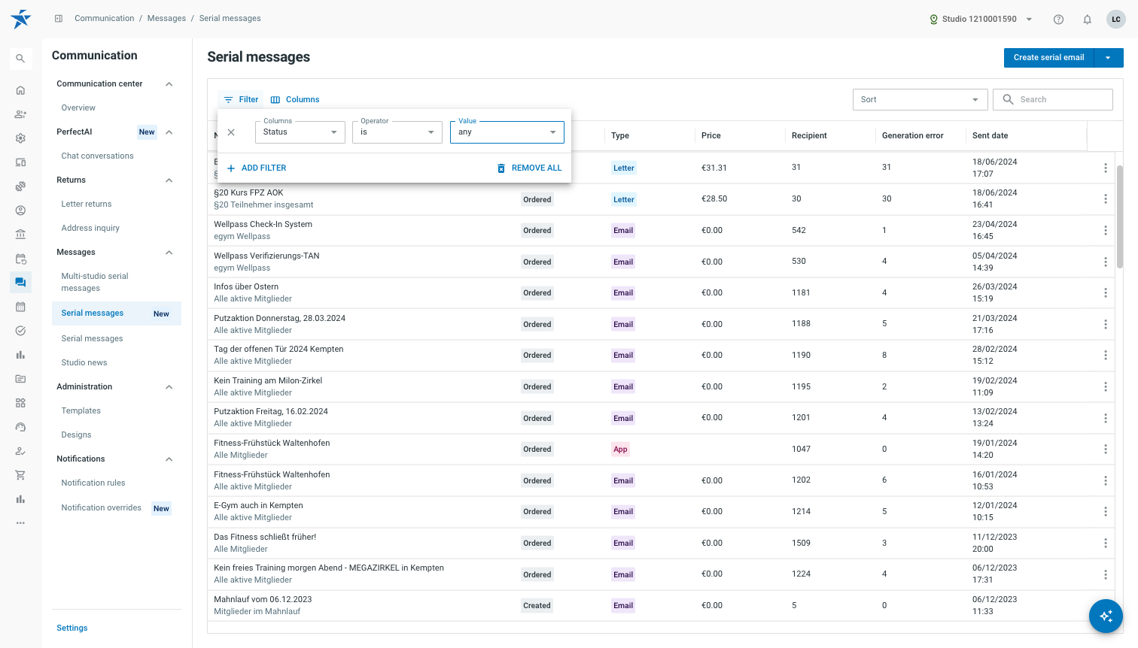Click the LC user avatar
The width and height of the screenshot is (1138, 648).
pos(1116,20)
